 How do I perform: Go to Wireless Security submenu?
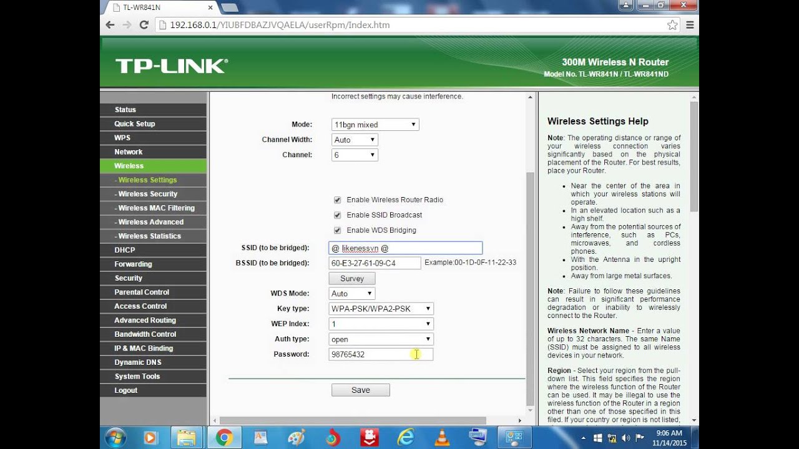click(x=153, y=194)
